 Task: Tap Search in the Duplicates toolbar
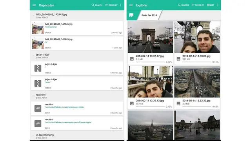pyautogui.click(x=97, y=5)
